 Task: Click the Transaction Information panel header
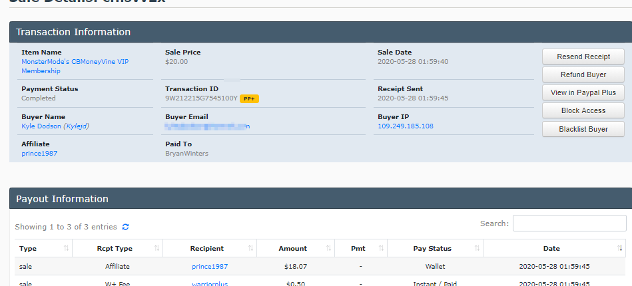321,32
